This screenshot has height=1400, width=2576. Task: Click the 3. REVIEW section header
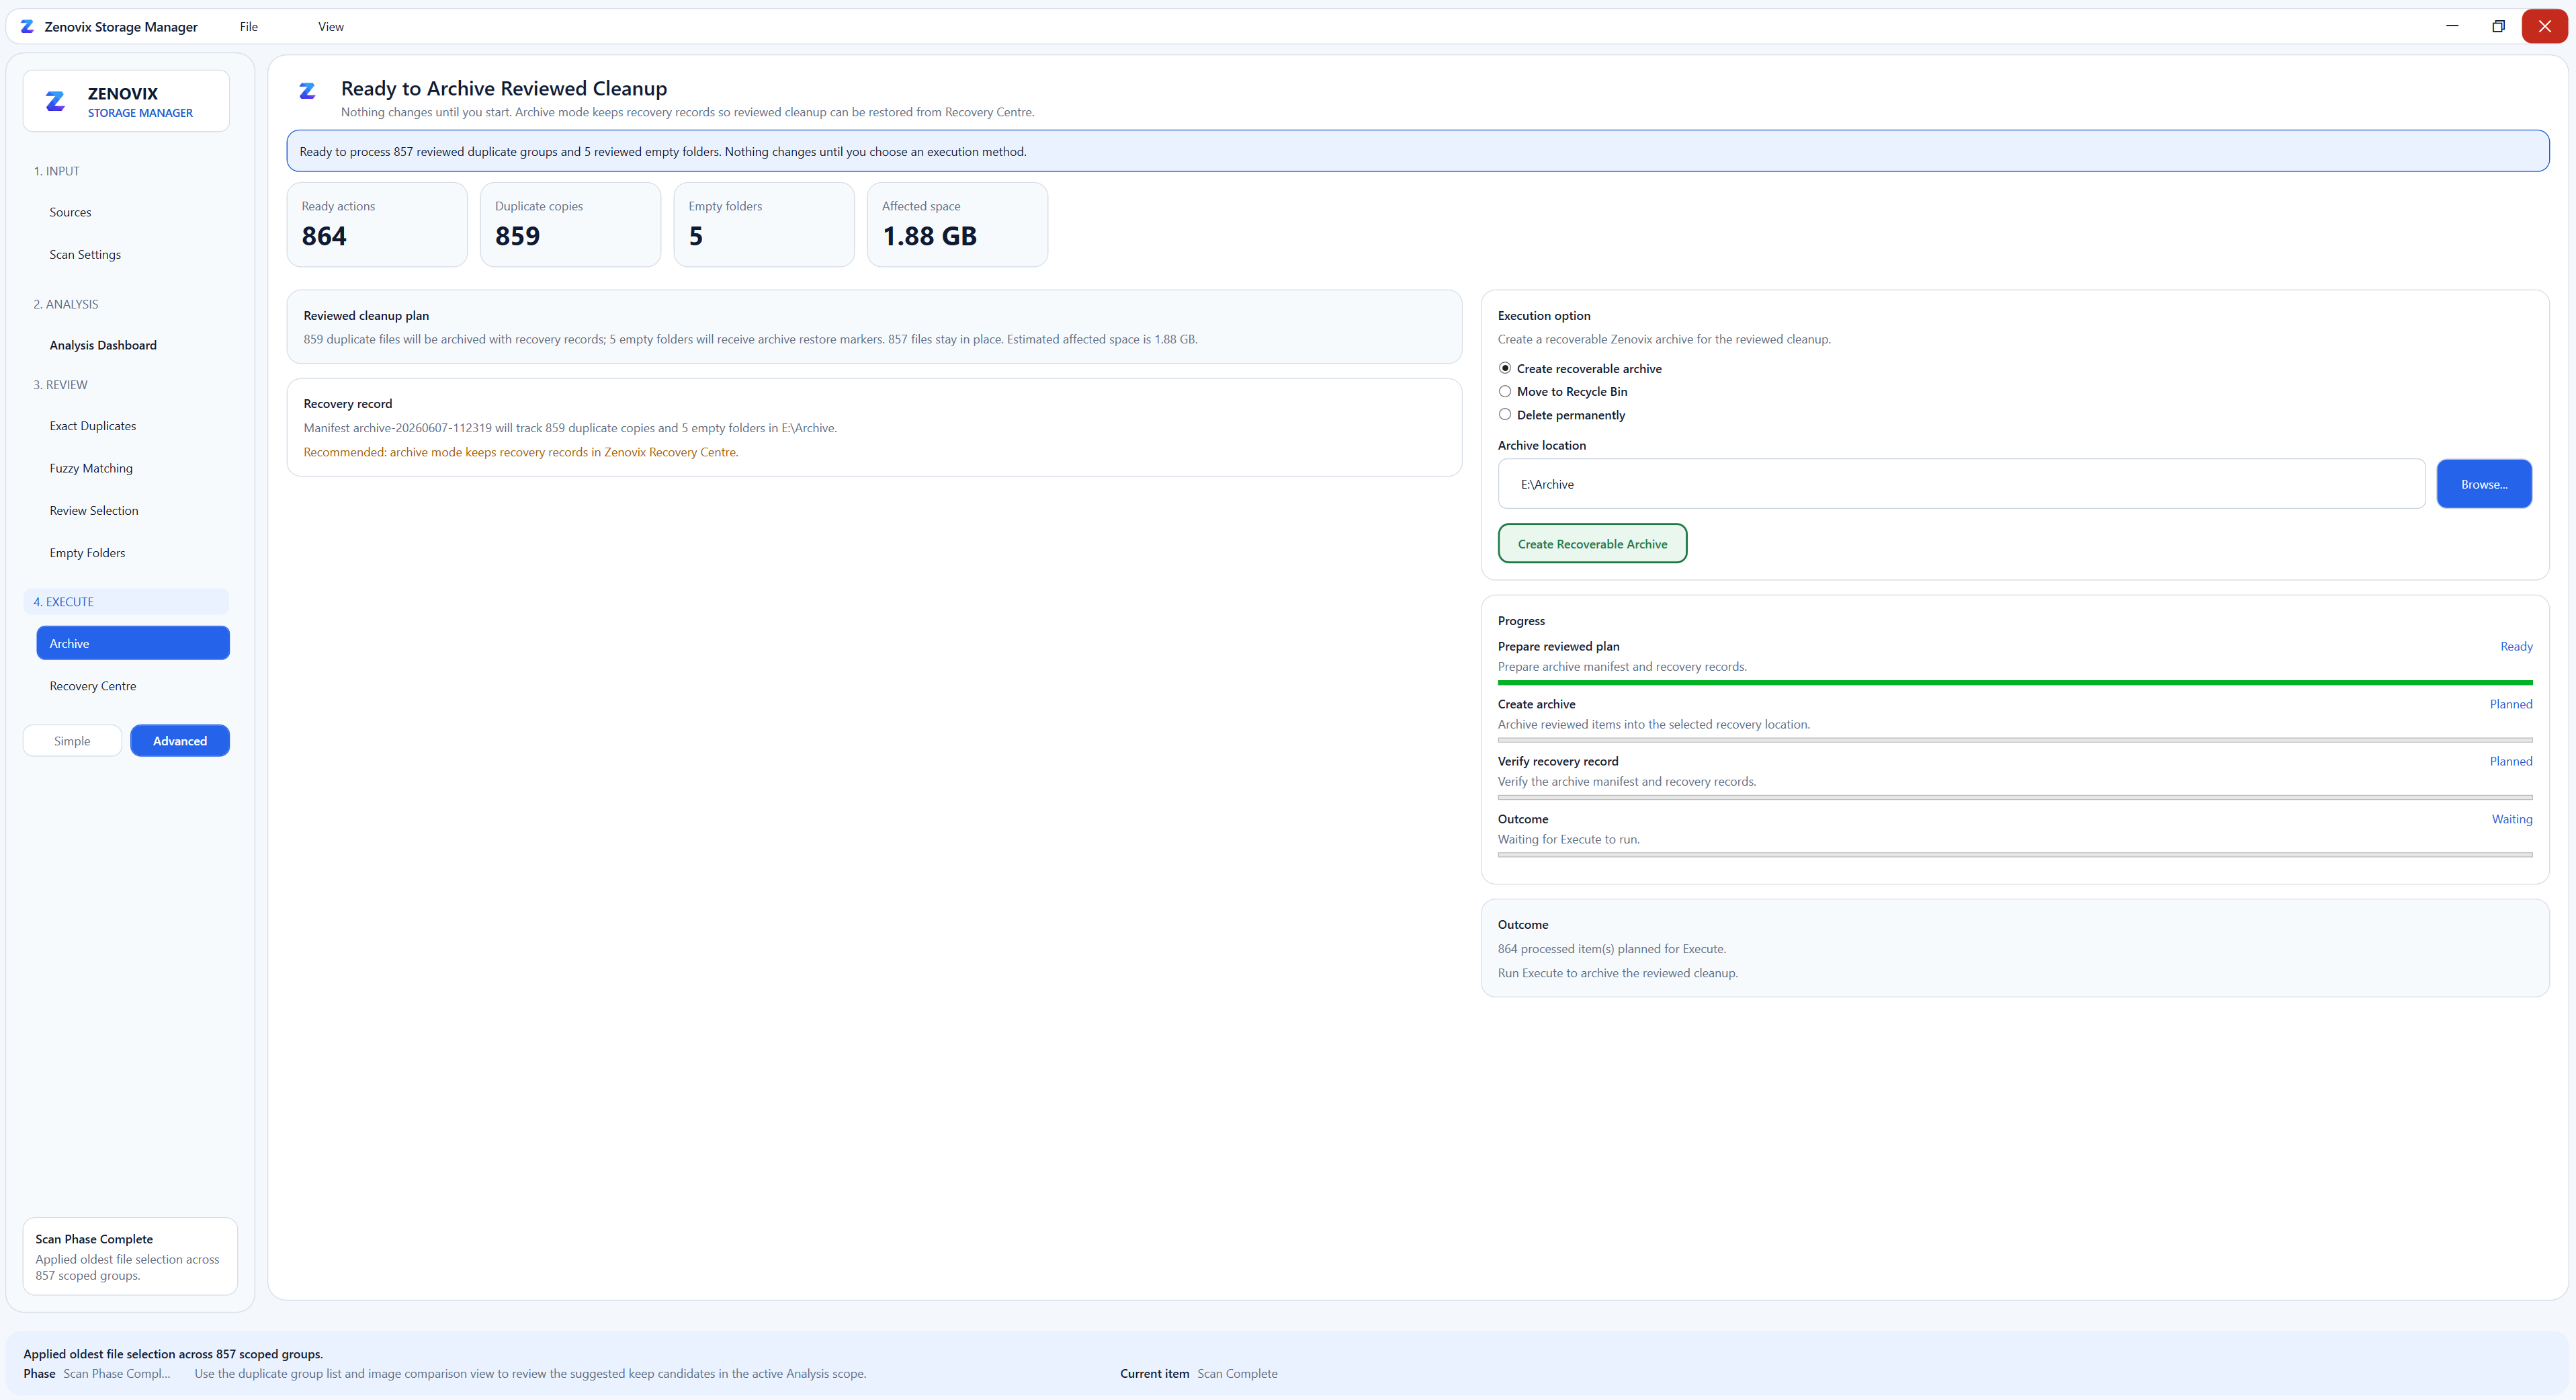(x=60, y=385)
